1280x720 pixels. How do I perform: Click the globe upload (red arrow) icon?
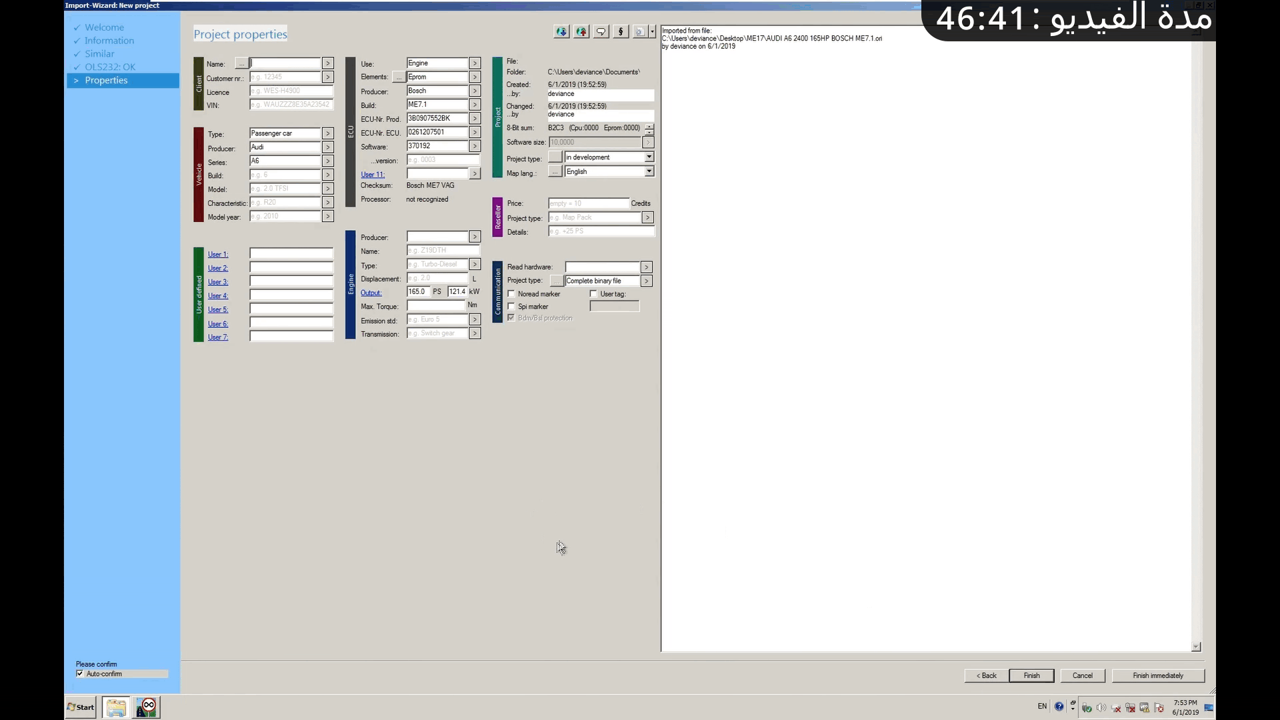(581, 32)
